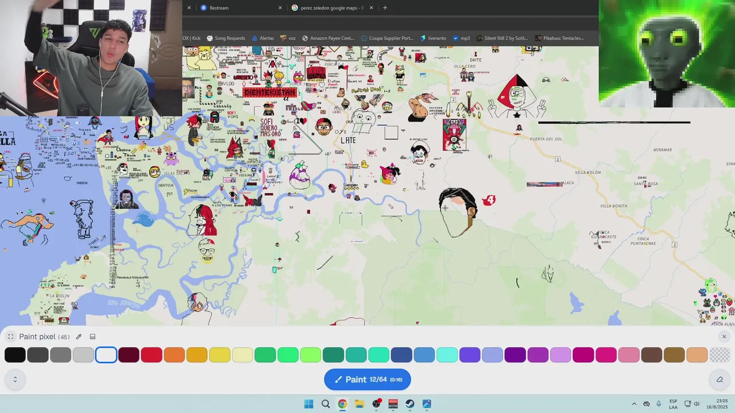This screenshot has width=735, height=413.
Task: Click the VILLA BONITA map label
Action: [614, 206]
